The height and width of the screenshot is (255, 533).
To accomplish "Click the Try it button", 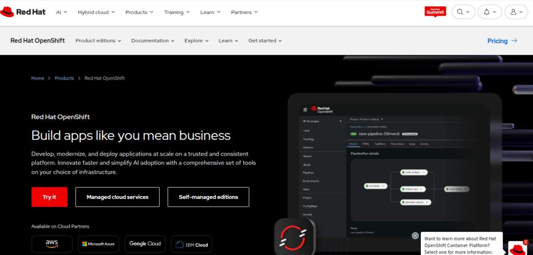I will [49, 197].
